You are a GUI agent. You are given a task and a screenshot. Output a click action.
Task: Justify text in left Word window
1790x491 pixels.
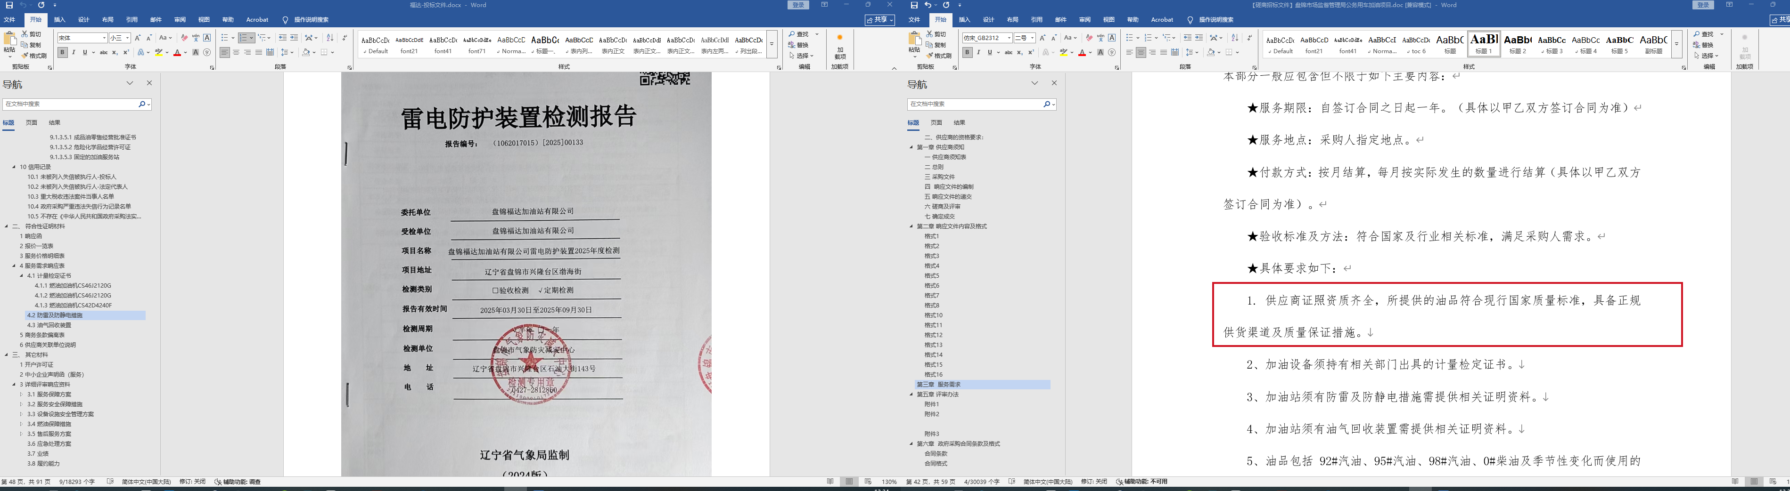(x=259, y=52)
